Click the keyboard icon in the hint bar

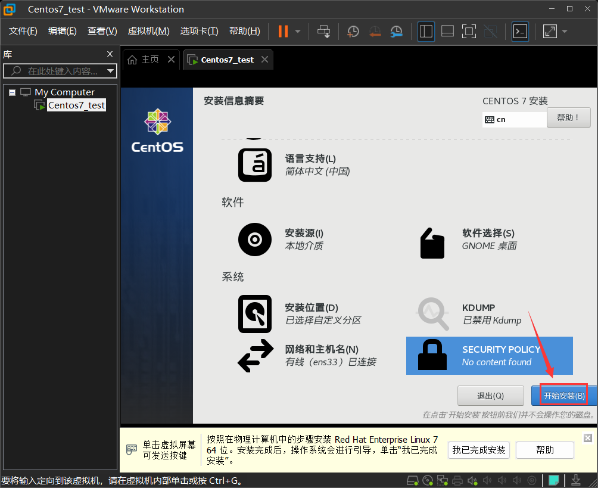[x=131, y=449]
